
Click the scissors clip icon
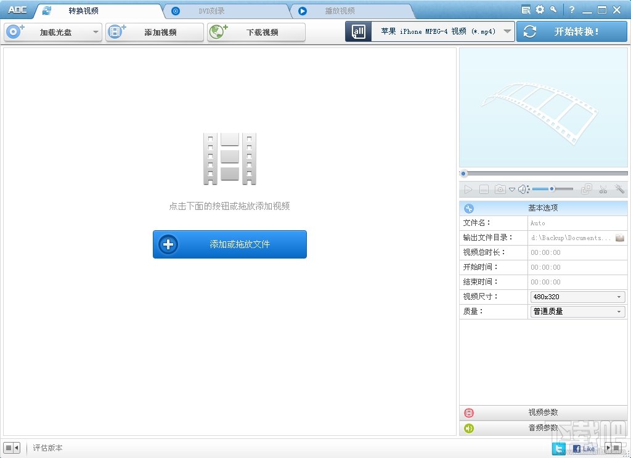(x=603, y=189)
